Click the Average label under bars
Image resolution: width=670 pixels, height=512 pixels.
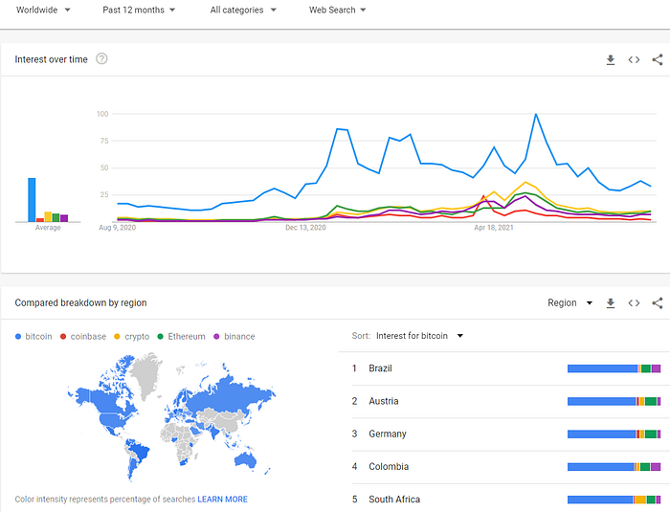pos(48,228)
